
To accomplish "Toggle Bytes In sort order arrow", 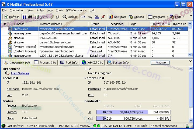I will coord(169,24).
